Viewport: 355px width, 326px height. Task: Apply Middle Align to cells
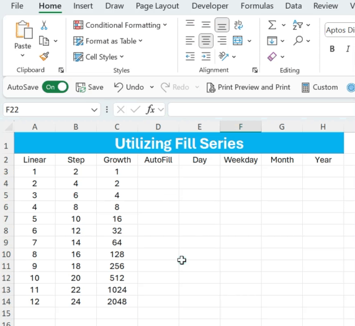tap(206, 24)
